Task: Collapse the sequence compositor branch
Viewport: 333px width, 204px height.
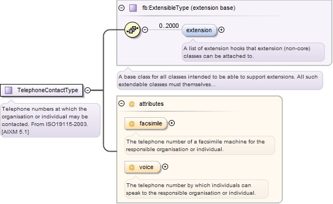Action: click(145, 29)
